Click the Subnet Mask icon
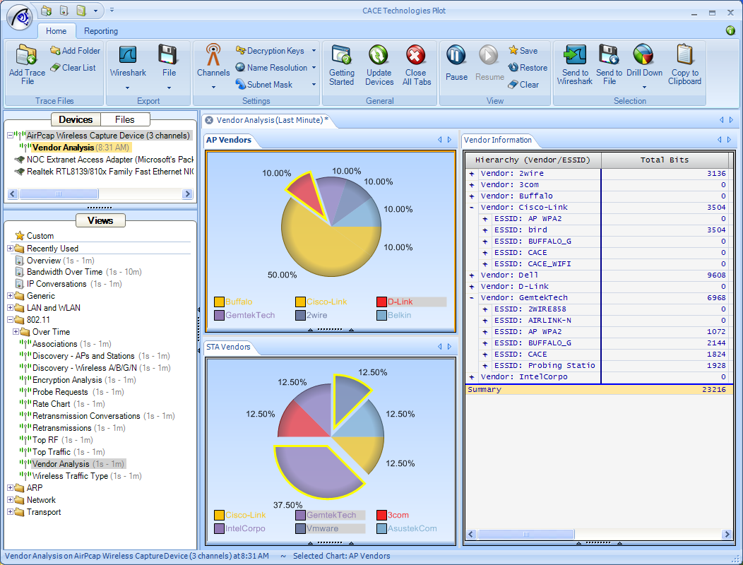The image size is (743, 565). click(x=240, y=84)
